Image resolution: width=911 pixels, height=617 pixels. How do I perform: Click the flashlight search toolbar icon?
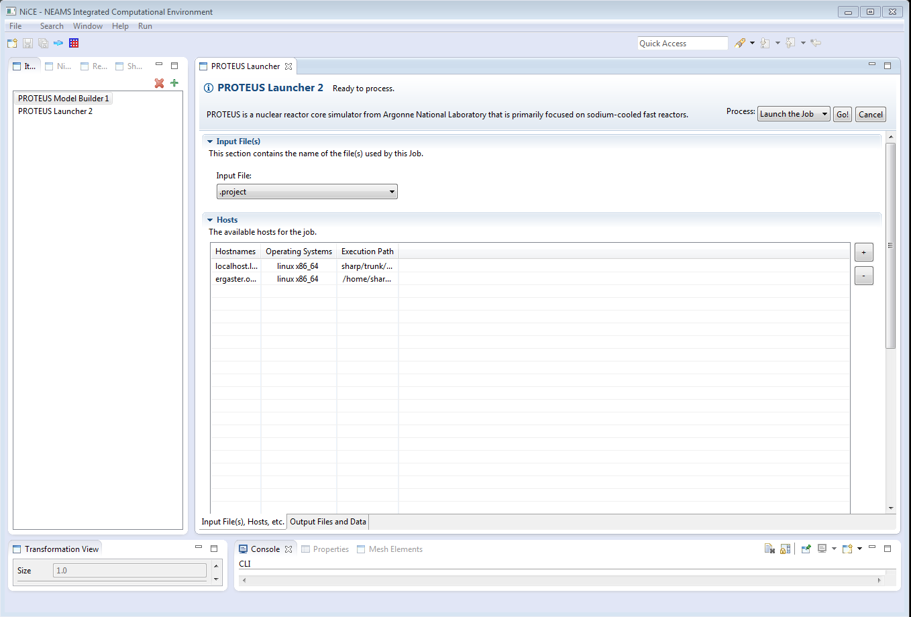(x=740, y=43)
